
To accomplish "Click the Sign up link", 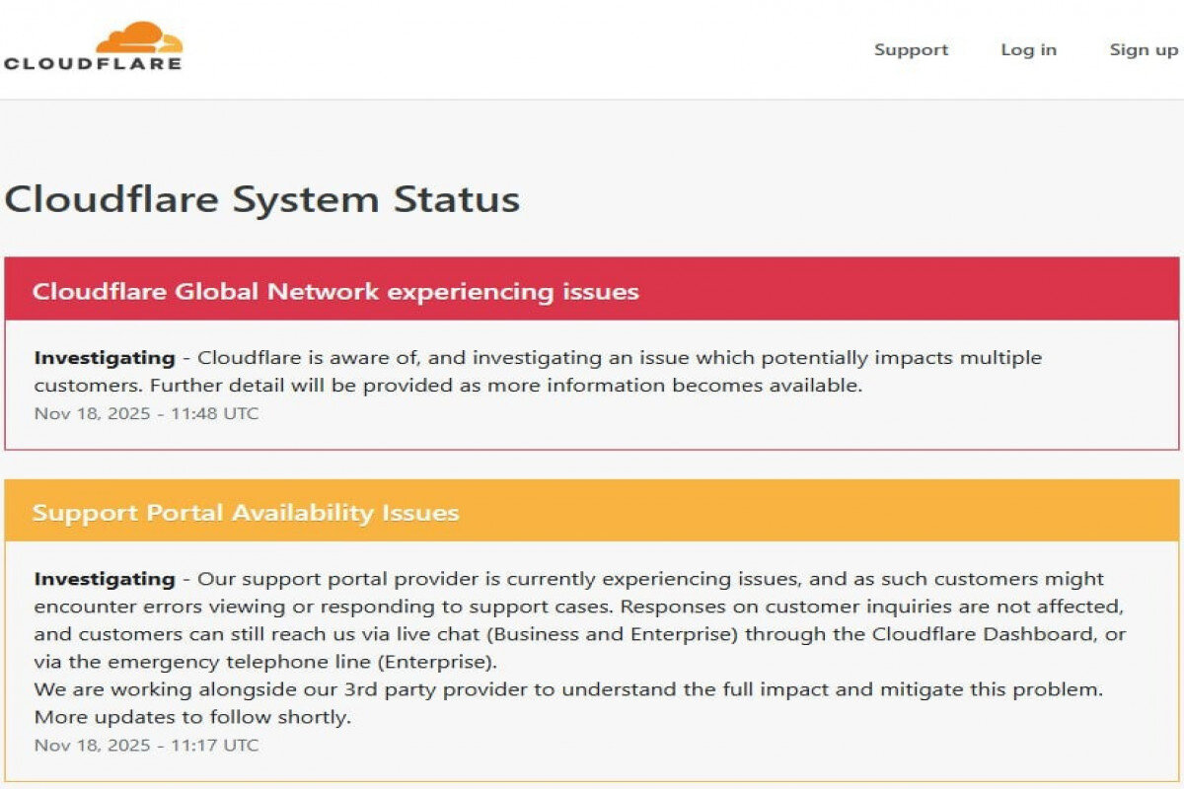I will (1143, 50).
